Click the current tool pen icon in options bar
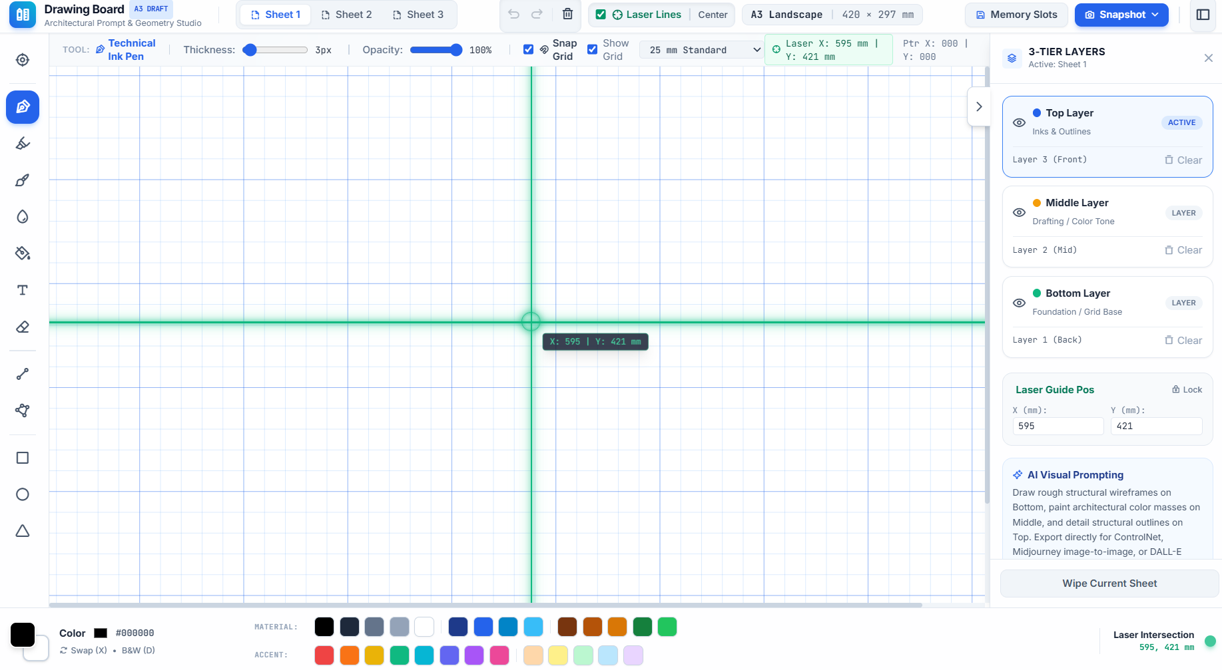This screenshot has height=670, width=1222. [x=101, y=49]
